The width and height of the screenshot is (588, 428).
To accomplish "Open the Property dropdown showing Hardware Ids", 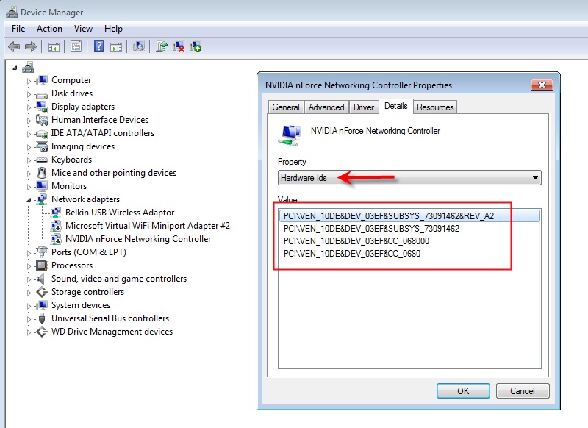I will pyautogui.click(x=409, y=177).
